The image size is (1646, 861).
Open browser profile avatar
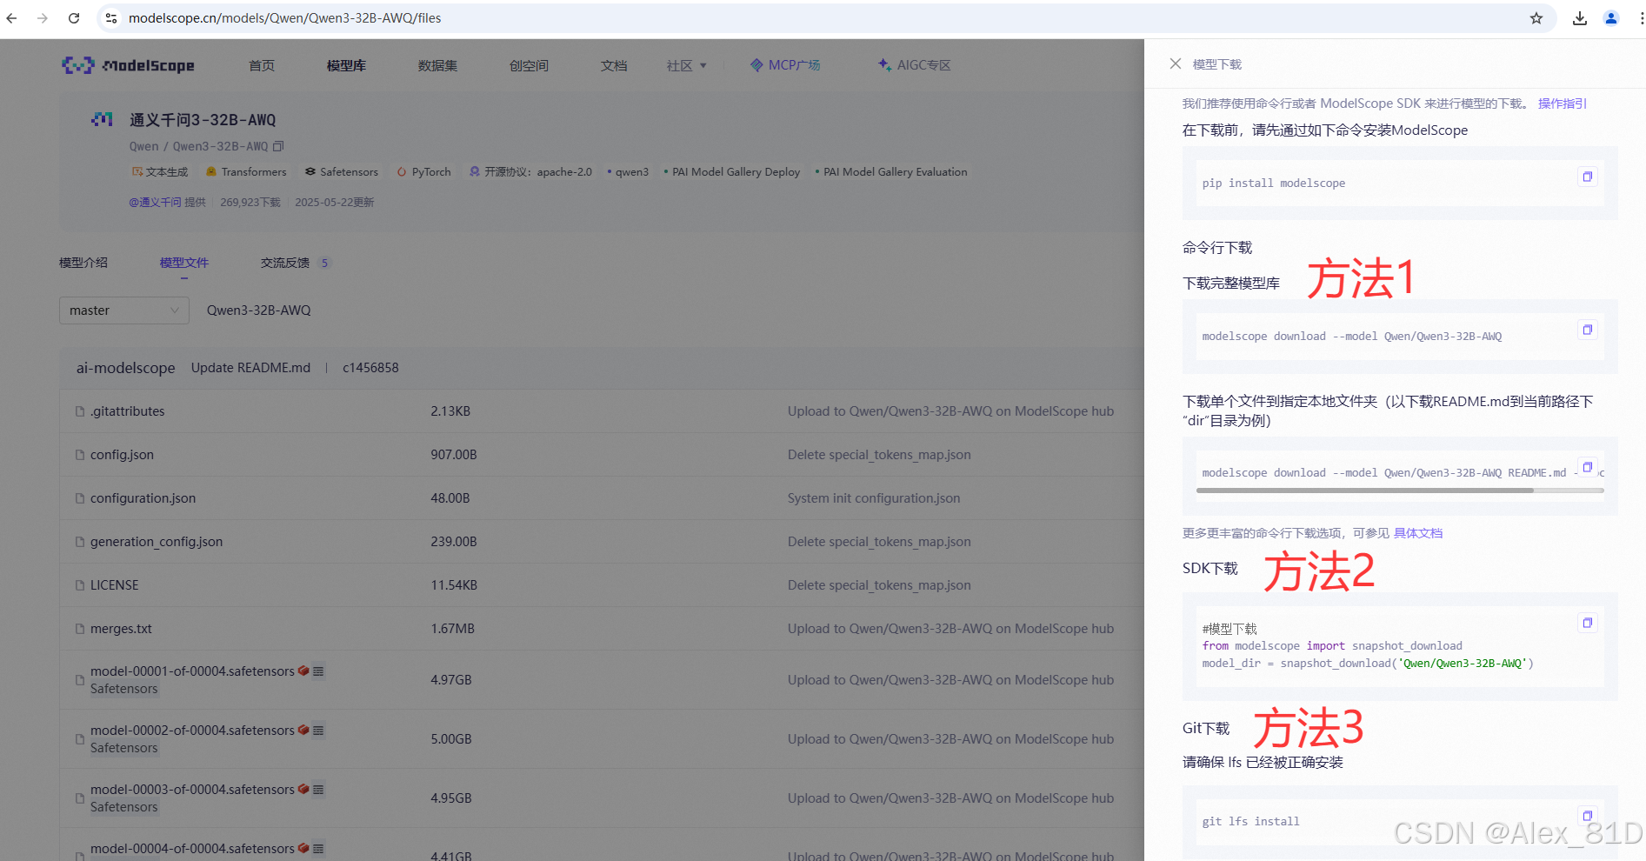[1611, 18]
